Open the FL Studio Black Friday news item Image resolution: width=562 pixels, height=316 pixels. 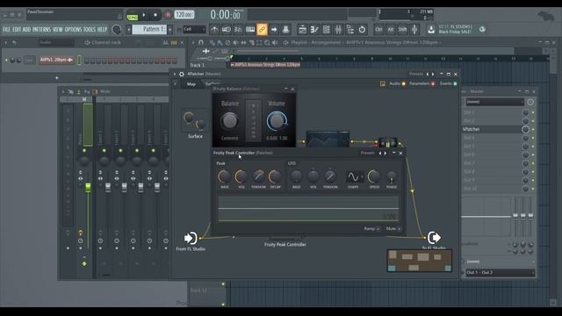[456, 29]
